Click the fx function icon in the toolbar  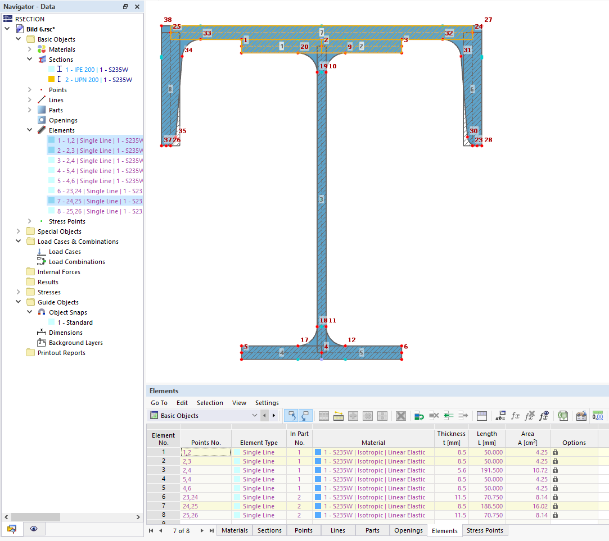[515, 416]
